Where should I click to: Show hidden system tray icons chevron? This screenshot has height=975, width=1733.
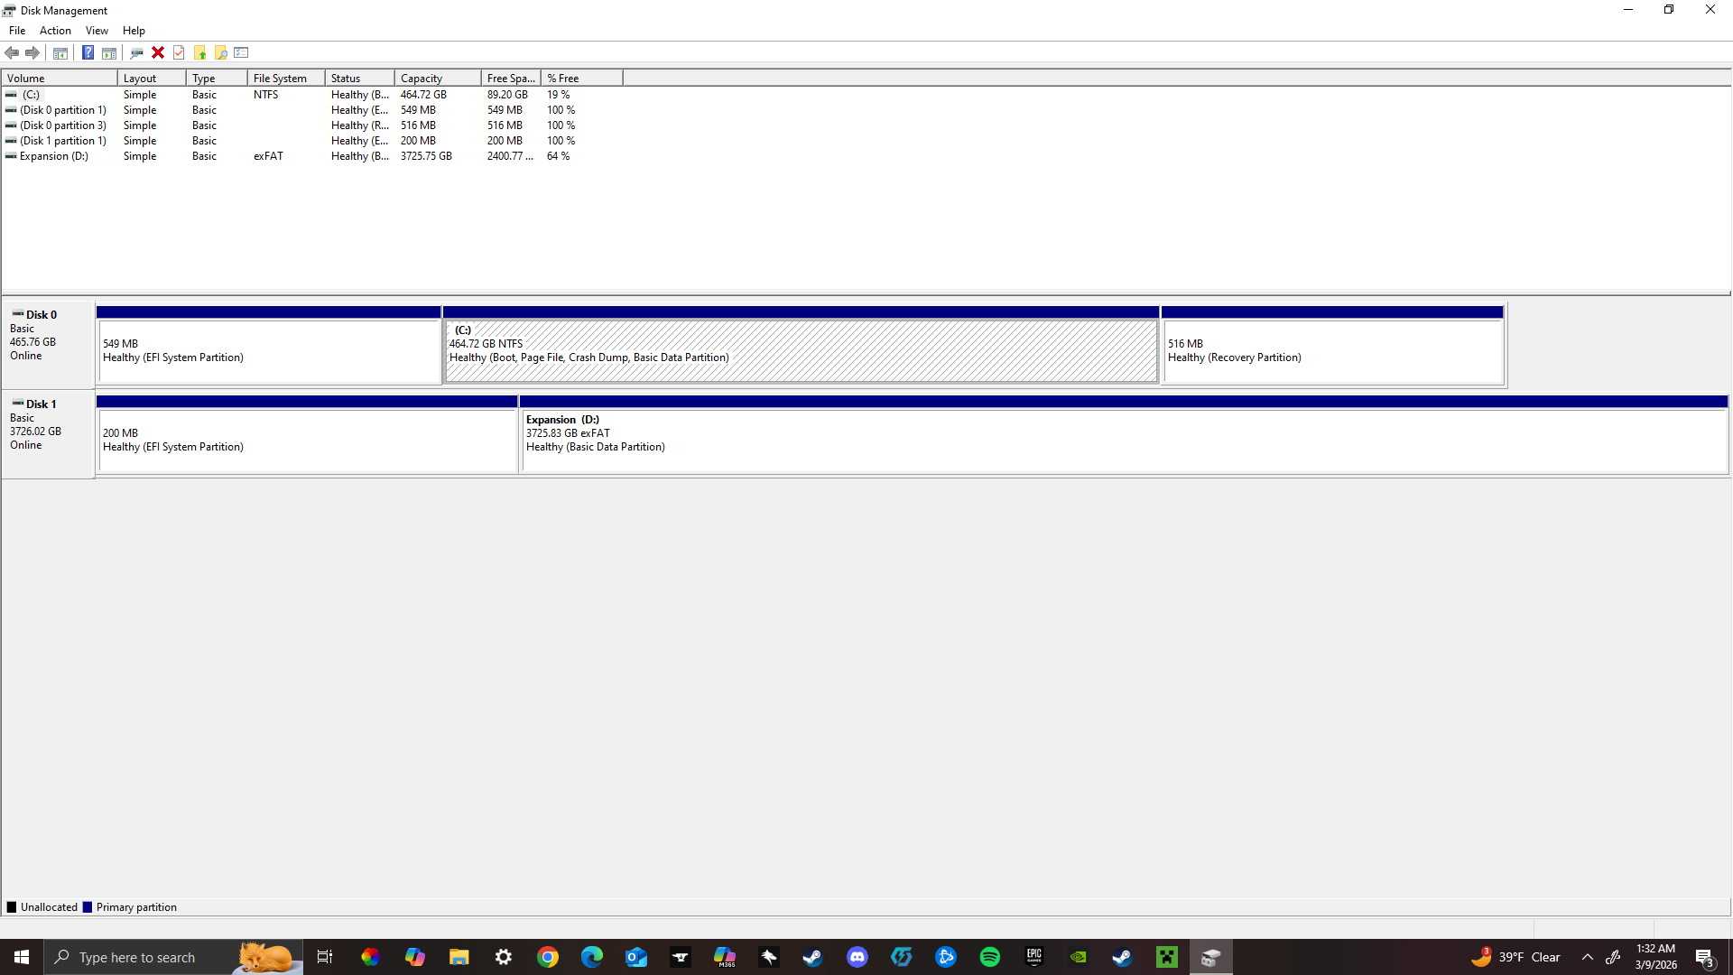tap(1588, 957)
